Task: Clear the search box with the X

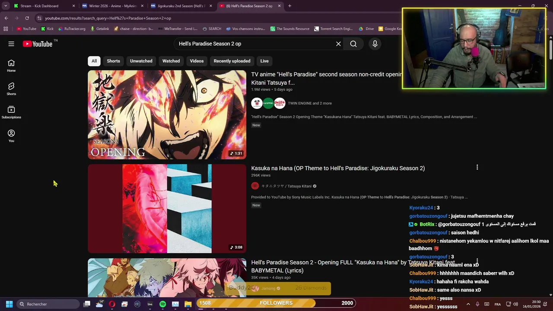Action: click(x=338, y=44)
